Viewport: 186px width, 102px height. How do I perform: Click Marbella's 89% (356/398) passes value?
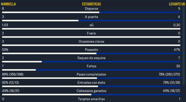click(13, 75)
